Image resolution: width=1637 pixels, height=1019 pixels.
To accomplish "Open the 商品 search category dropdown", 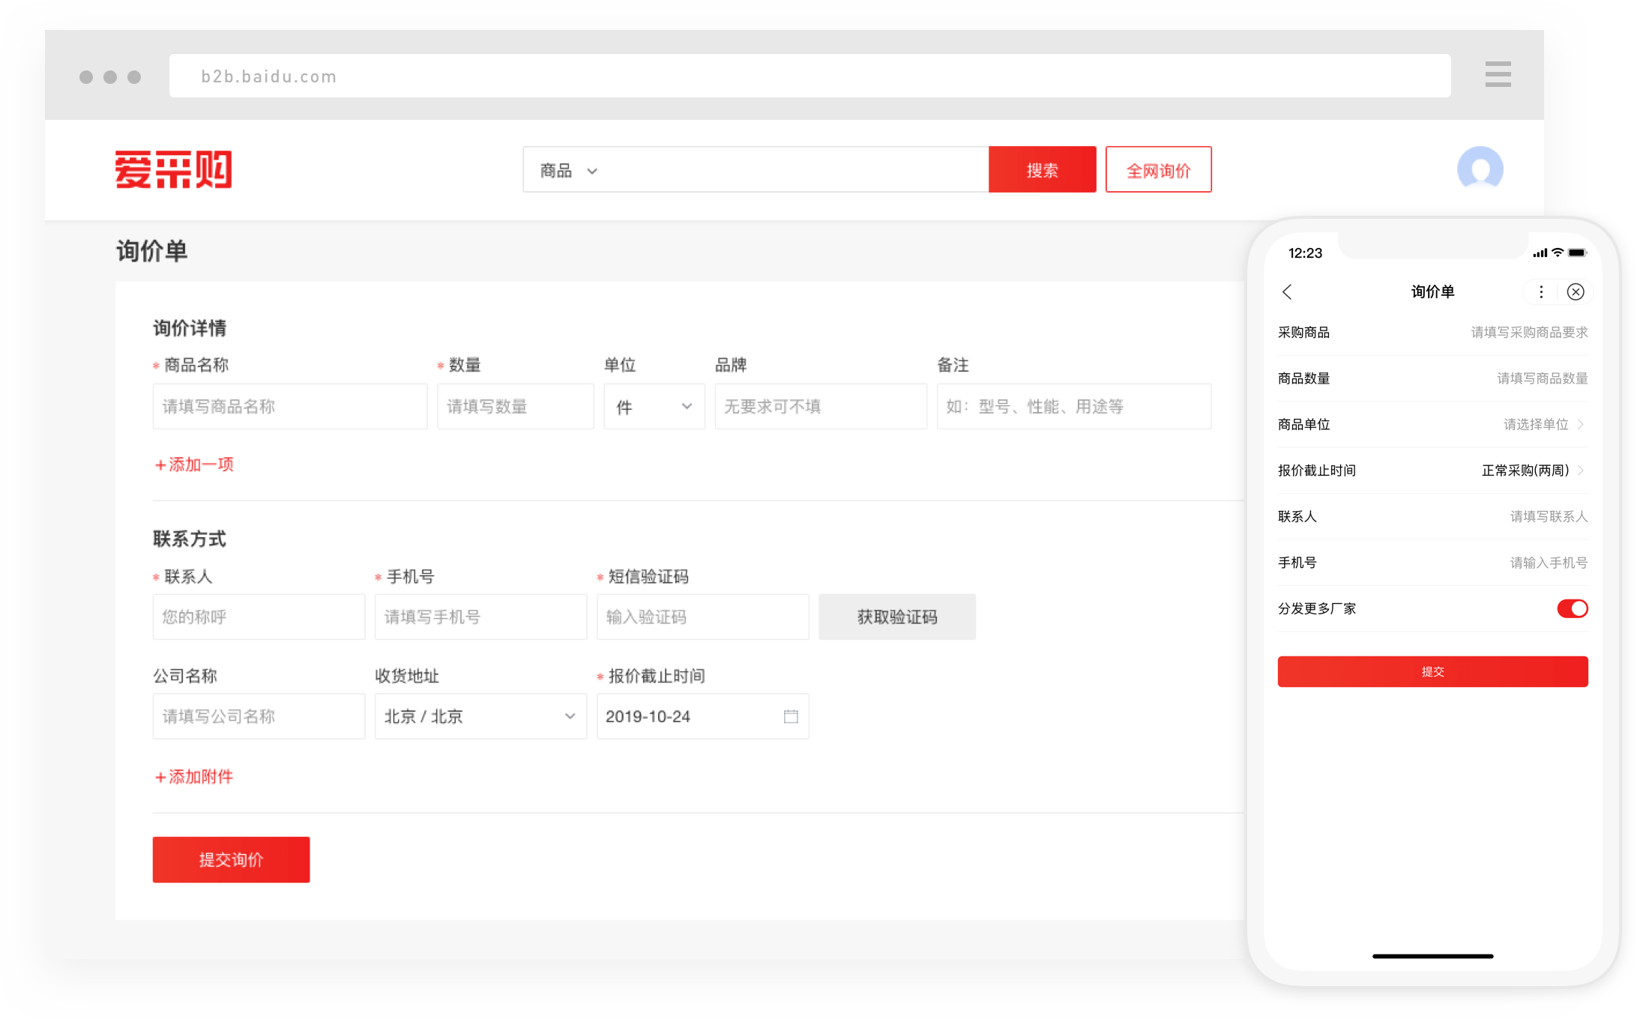I will [x=569, y=171].
